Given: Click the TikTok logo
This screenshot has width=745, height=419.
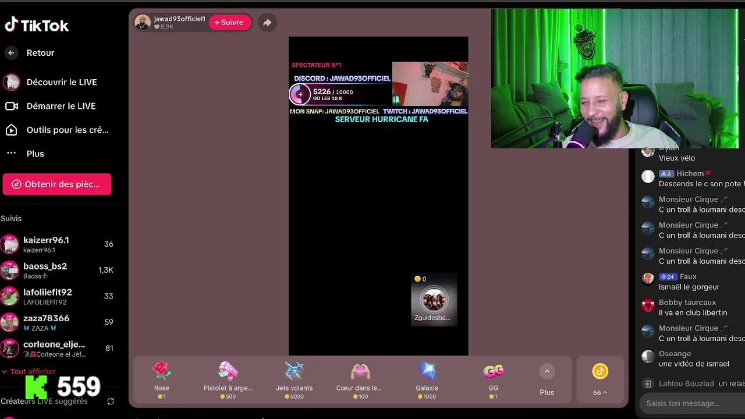Looking at the screenshot, I should [x=37, y=25].
